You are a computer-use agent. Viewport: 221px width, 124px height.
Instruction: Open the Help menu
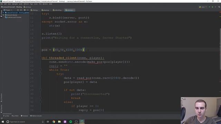click(51, 4)
